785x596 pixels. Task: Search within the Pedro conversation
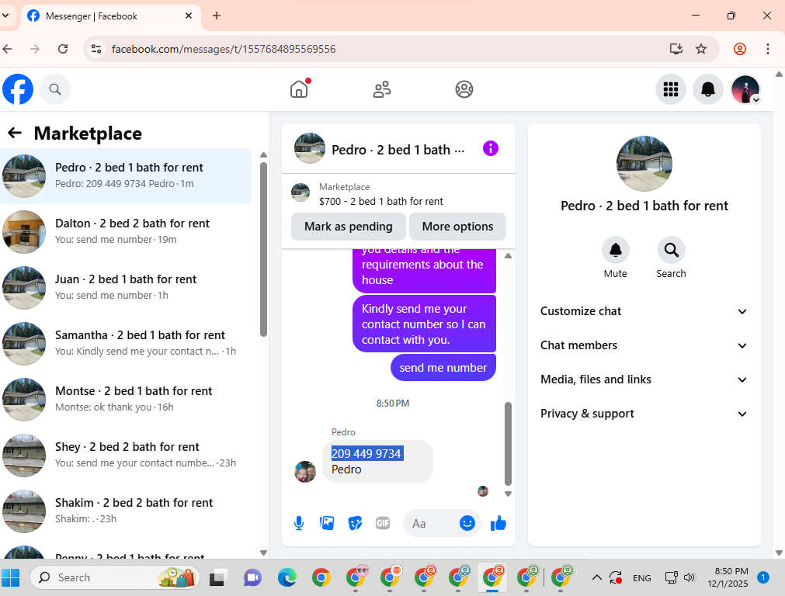[x=671, y=250]
